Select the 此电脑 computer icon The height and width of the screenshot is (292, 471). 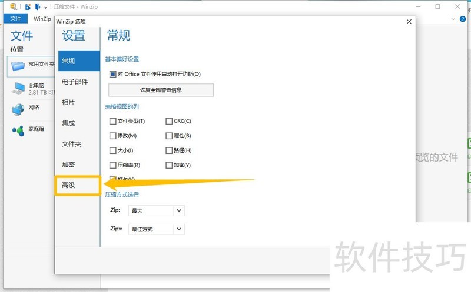(19, 89)
